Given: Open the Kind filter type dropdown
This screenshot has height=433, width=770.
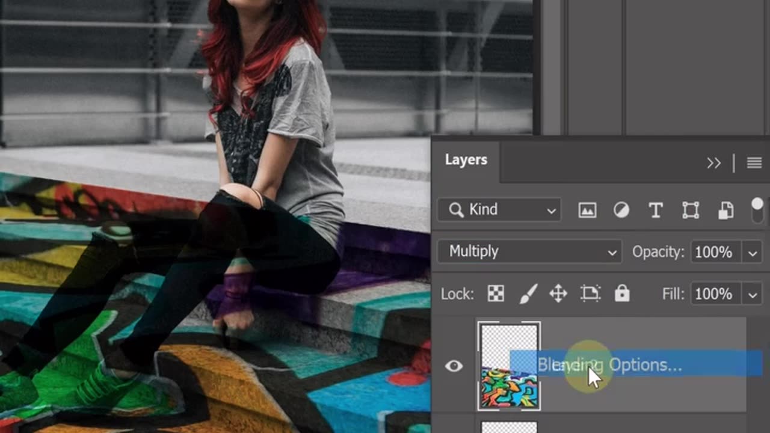Looking at the screenshot, I should [499, 210].
